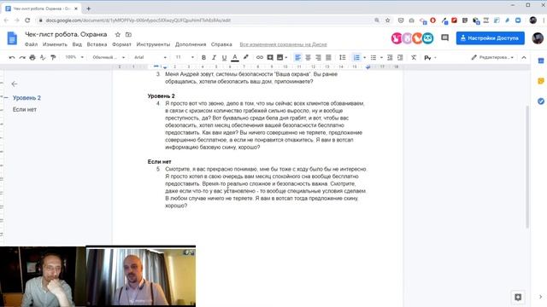Image resolution: width=547 pixels, height=307 pixels.
Task: Open the Справка menu
Action: [x=221, y=44]
